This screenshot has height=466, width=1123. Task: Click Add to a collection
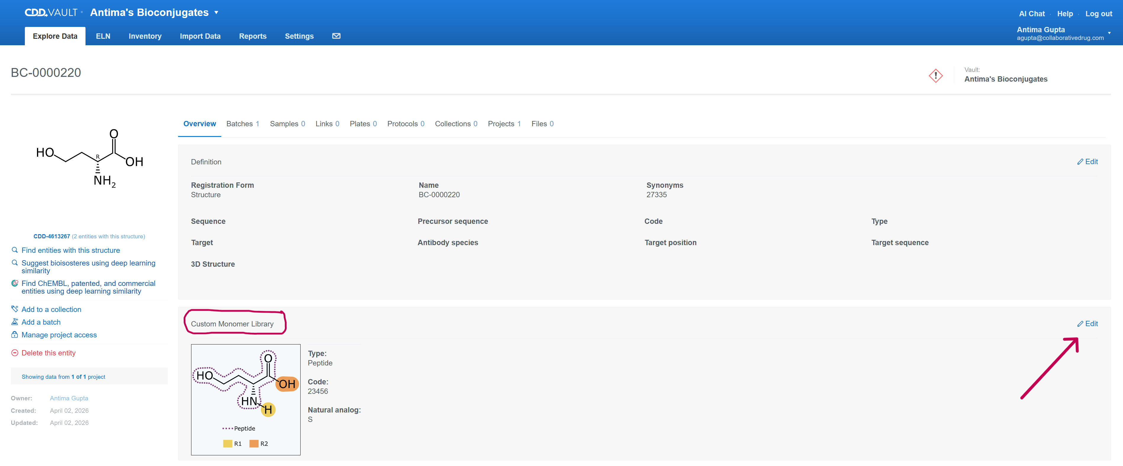point(51,310)
